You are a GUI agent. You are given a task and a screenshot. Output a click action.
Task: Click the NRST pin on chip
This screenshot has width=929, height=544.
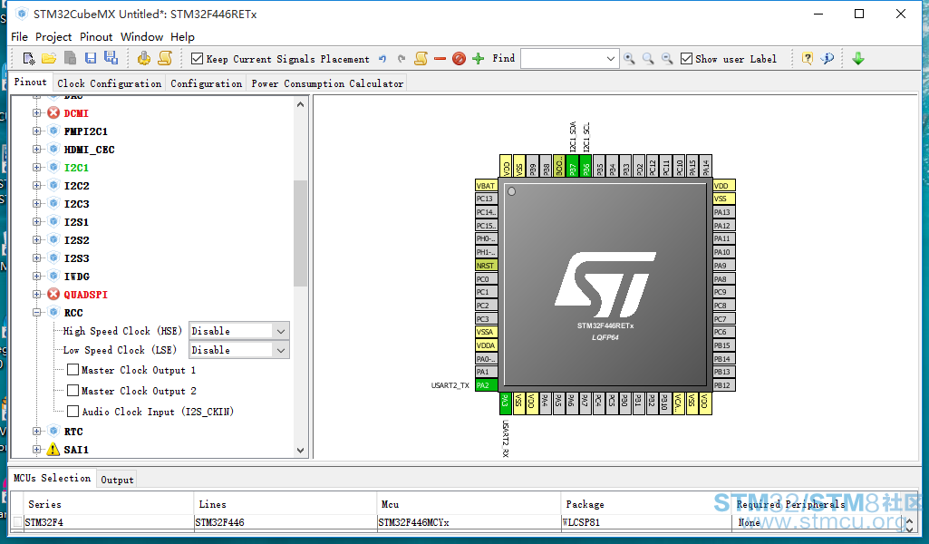coord(487,266)
